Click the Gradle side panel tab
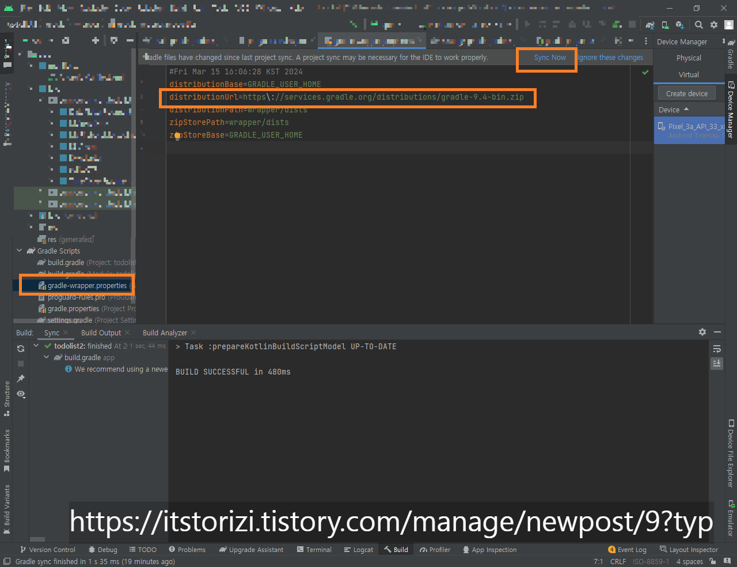Screen dimensions: 737x567 [731, 54]
